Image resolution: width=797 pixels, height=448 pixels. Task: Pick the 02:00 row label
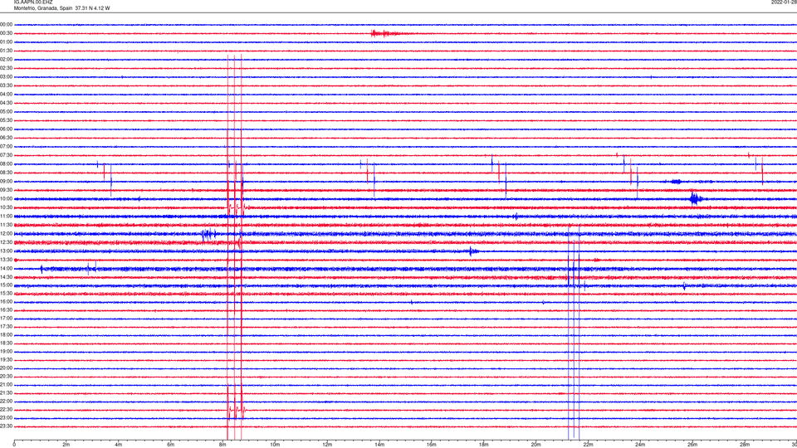coord(6,60)
